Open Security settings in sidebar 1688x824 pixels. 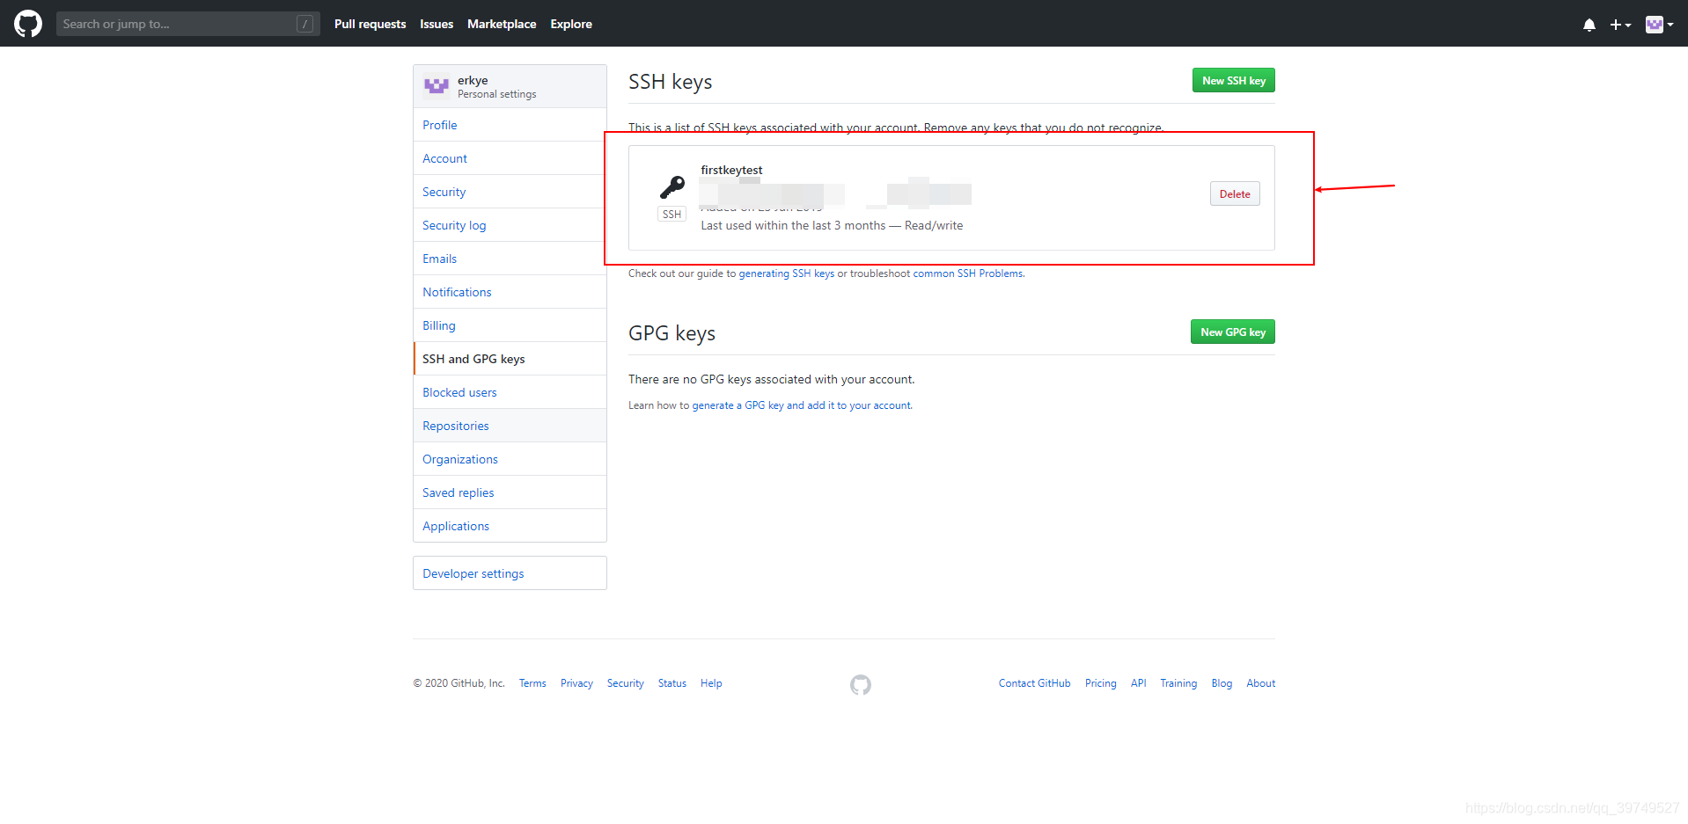pyautogui.click(x=510, y=192)
